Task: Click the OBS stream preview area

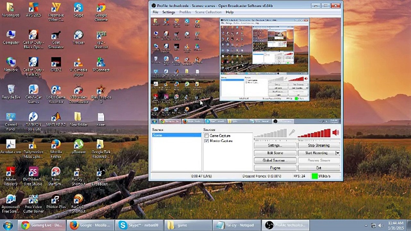Action: [x=246, y=71]
